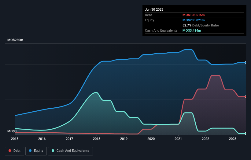
Task: Click the Jun 30 2023 tooltip date
Action: pyautogui.click(x=154, y=9)
